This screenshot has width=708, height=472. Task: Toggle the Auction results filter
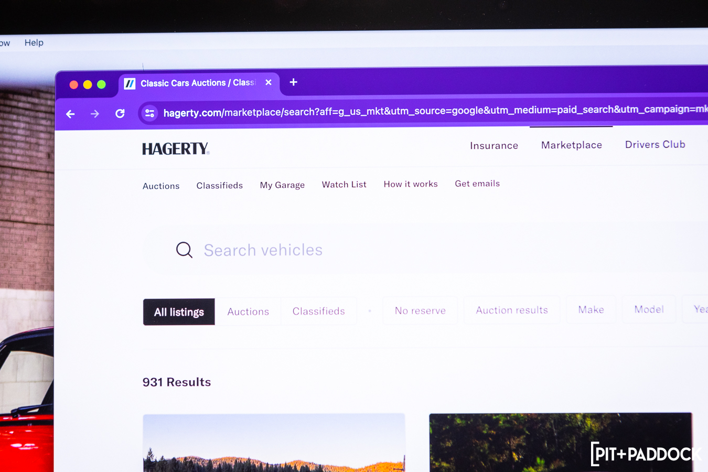point(512,310)
